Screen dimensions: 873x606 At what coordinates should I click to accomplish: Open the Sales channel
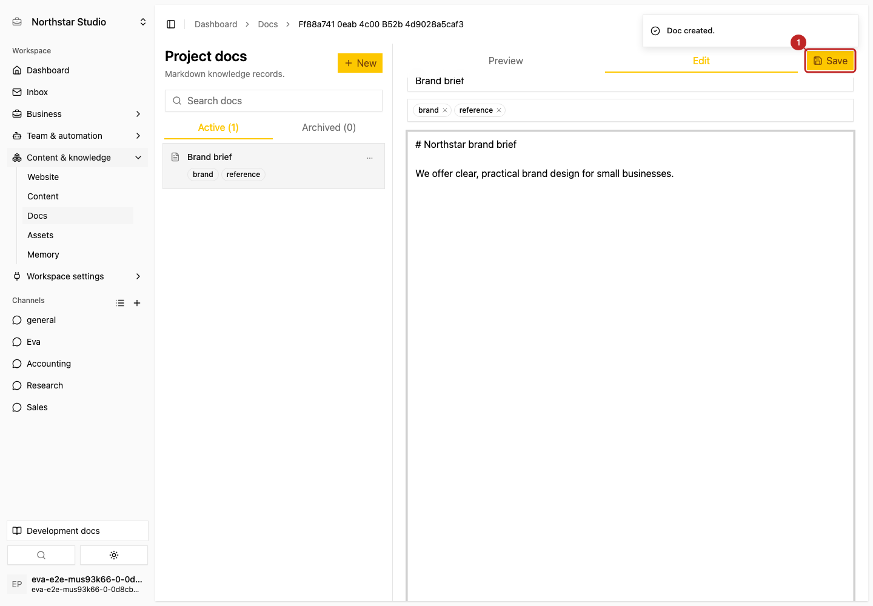click(x=78, y=407)
